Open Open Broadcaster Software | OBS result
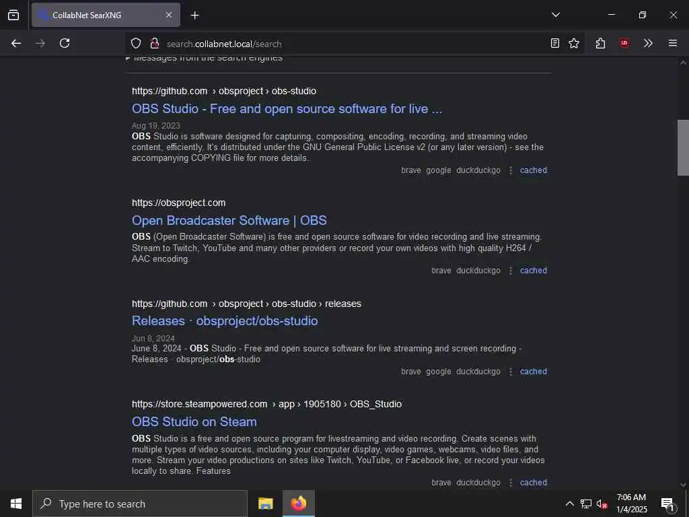The image size is (689, 517). point(229,220)
